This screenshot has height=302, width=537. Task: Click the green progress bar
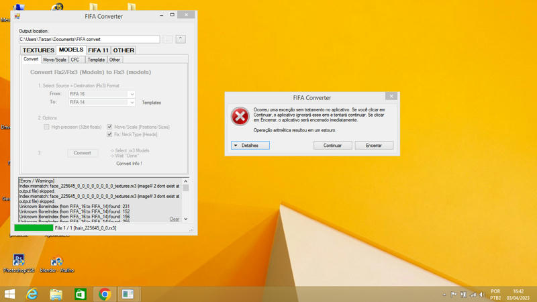34,228
